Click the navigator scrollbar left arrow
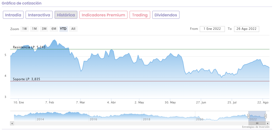The image size is (275, 133). (x=12, y=123)
